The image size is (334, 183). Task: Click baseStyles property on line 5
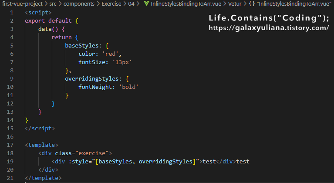coord(82,46)
